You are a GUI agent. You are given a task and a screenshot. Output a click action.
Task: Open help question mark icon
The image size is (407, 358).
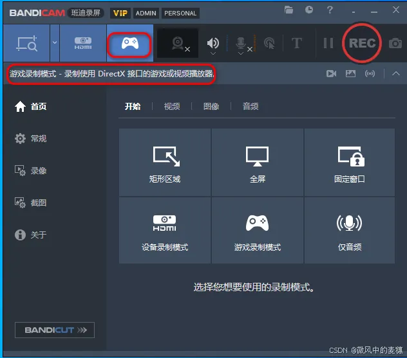pos(330,10)
